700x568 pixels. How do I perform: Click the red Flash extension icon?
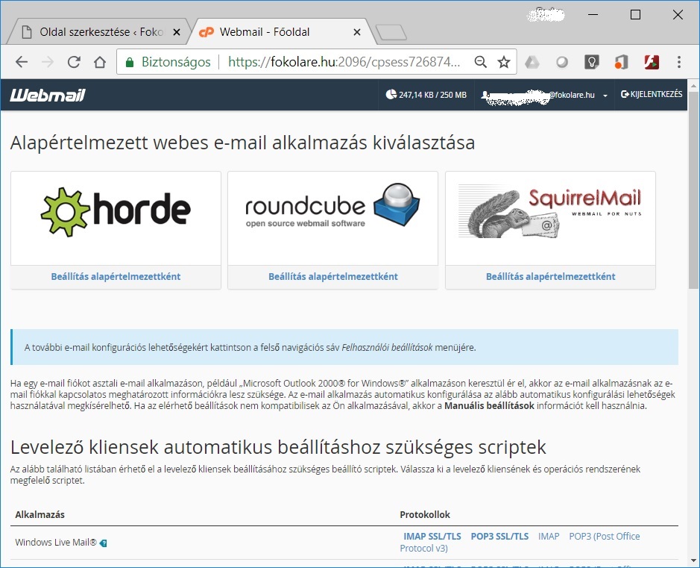pos(652,62)
